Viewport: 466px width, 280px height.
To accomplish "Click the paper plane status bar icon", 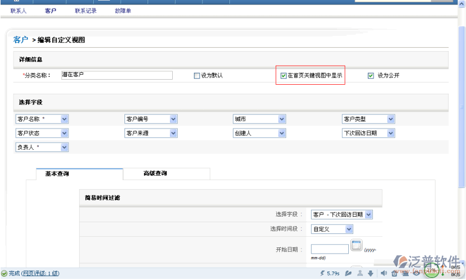I will point(348,273).
